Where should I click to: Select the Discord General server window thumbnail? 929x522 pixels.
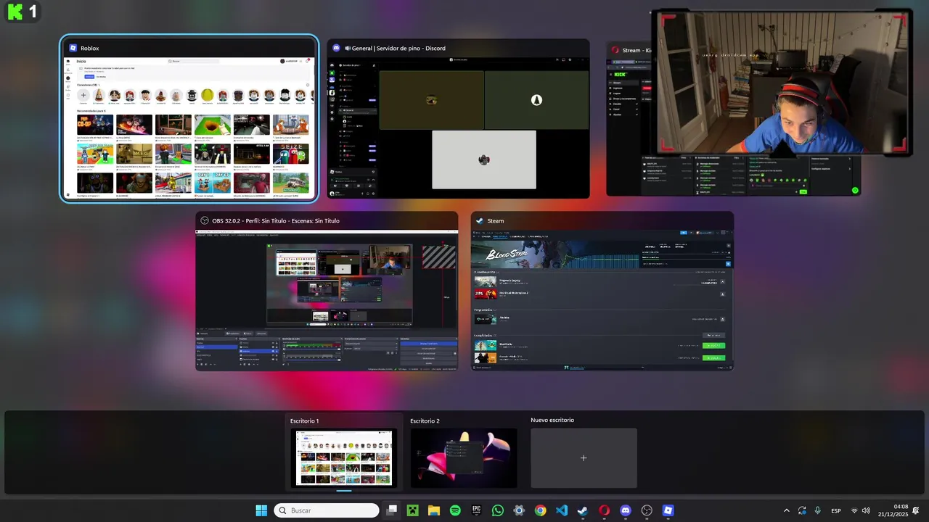click(458, 119)
